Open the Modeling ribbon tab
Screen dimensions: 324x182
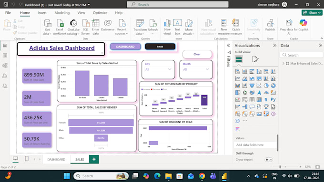pos(62,13)
